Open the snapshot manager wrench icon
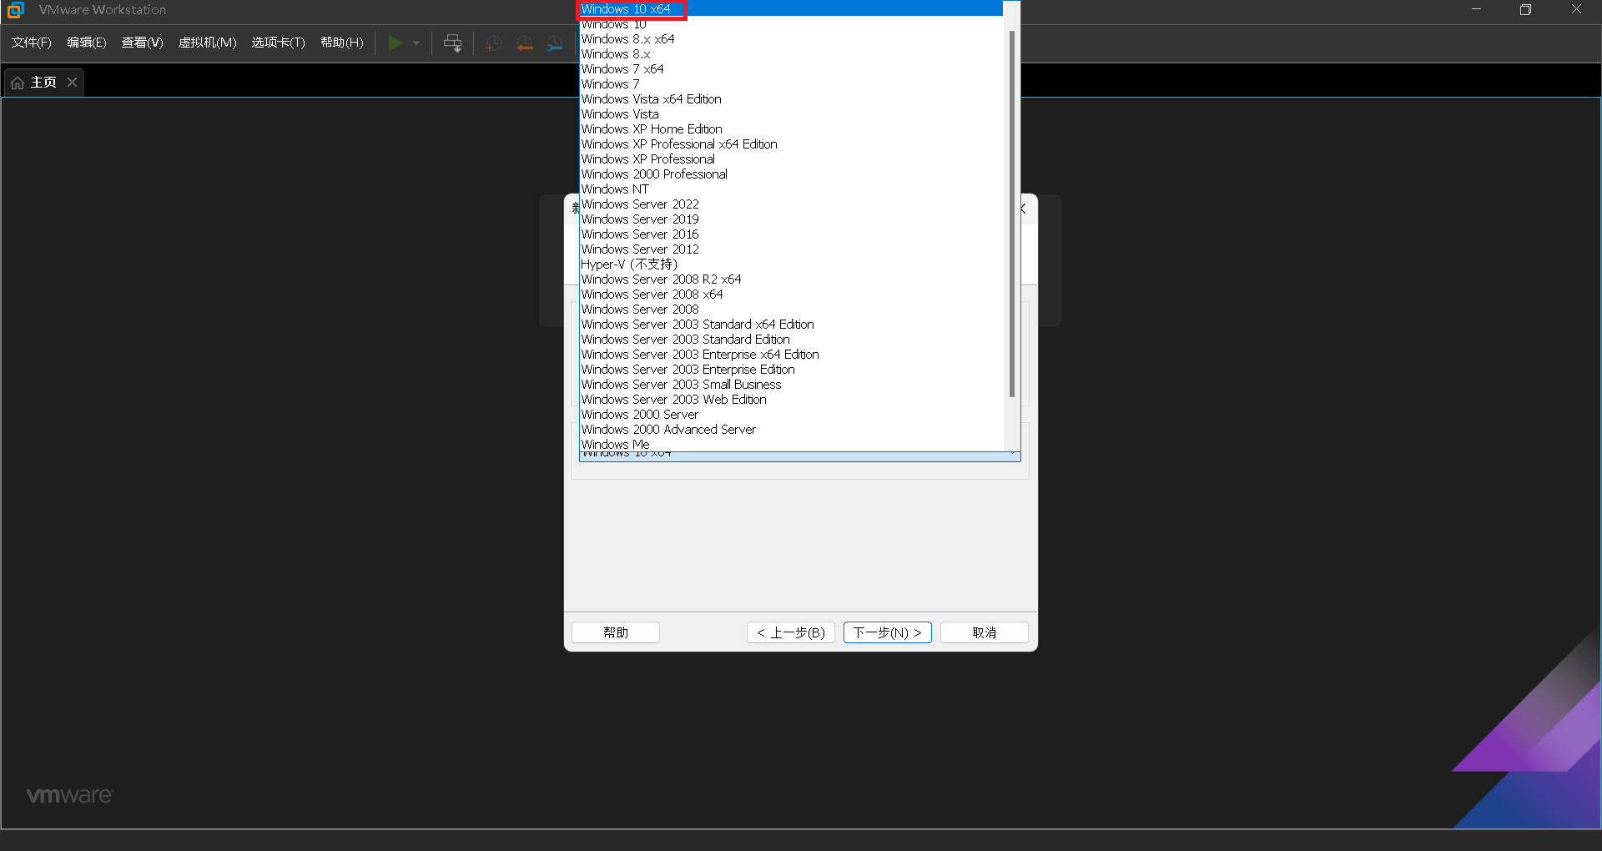This screenshot has height=851, width=1602. (x=555, y=43)
